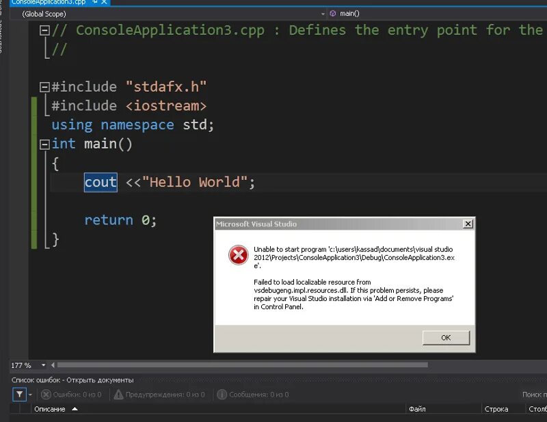Image resolution: width=547 pixels, height=422 pixels.
Task: Click the red error icon in the dialog
Action: [238, 255]
